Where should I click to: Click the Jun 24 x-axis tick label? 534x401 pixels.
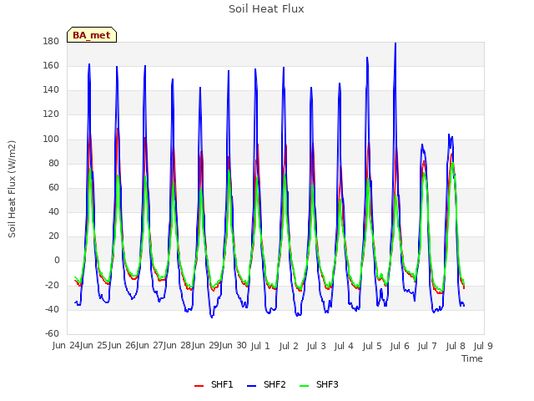point(66,346)
